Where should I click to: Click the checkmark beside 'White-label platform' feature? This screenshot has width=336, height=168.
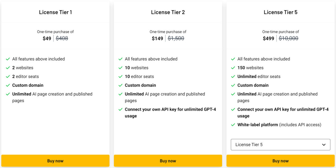pos(233,125)
